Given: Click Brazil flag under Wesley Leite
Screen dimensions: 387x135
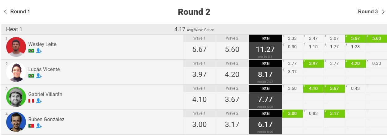Looking at the screenshot, I should click(x=31, y=51).
